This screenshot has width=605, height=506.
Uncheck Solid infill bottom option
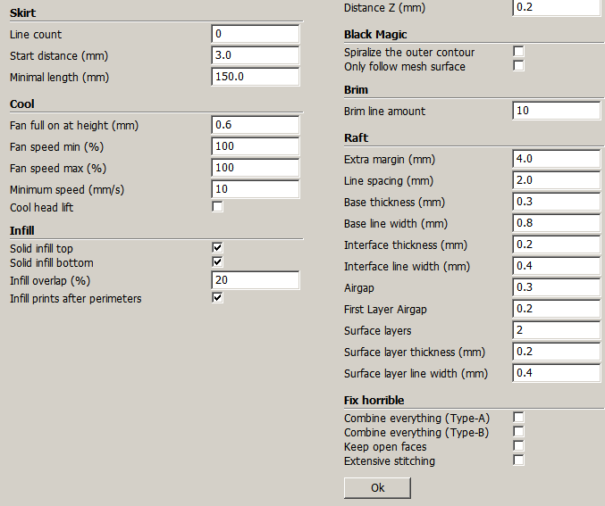(217, 262)
